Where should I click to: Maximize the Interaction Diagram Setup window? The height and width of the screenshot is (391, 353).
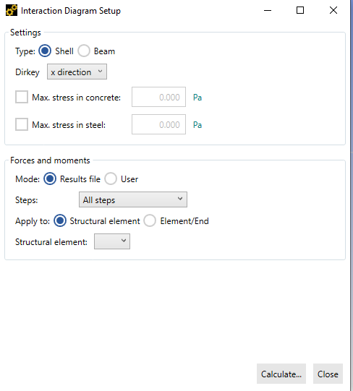[x=300, y=10]
